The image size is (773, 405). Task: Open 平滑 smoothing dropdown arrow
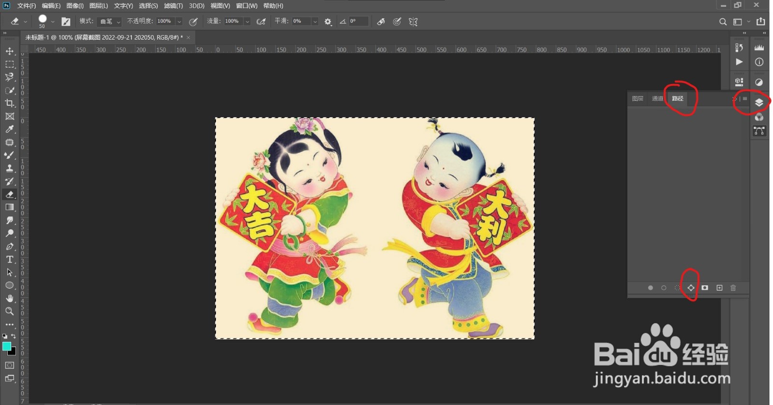[315, 22]
